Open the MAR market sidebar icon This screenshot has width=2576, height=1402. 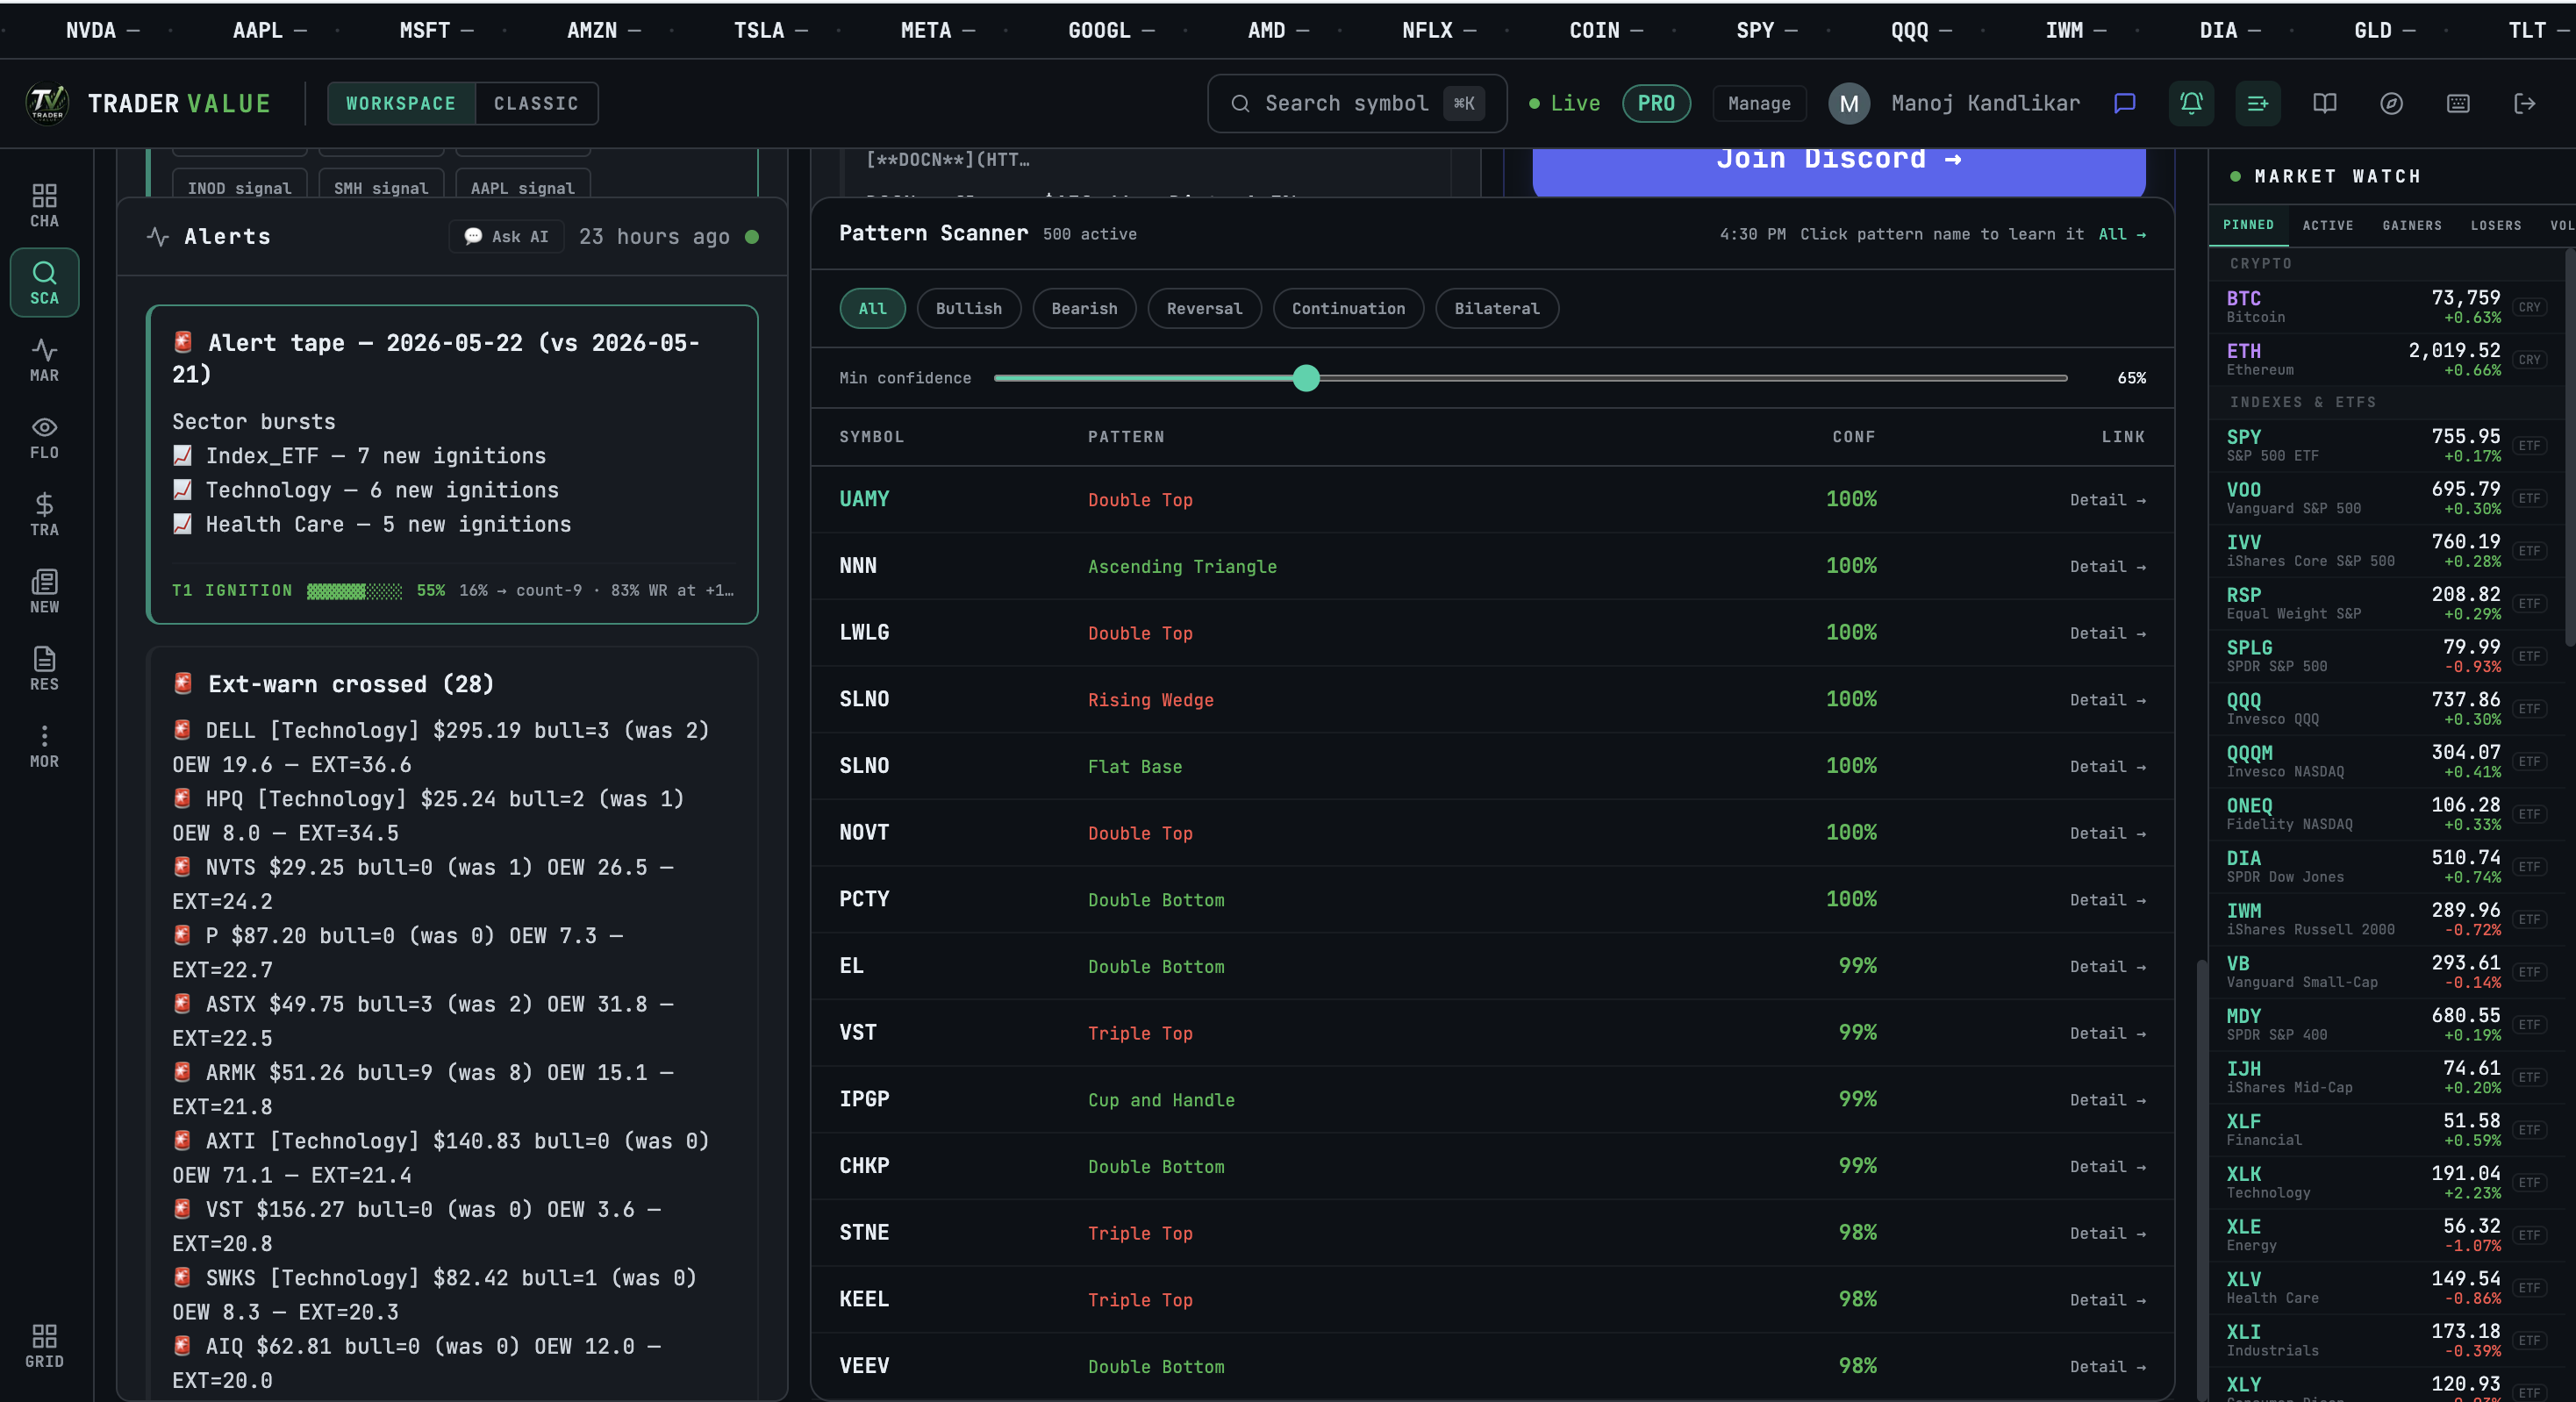[44, 360]
